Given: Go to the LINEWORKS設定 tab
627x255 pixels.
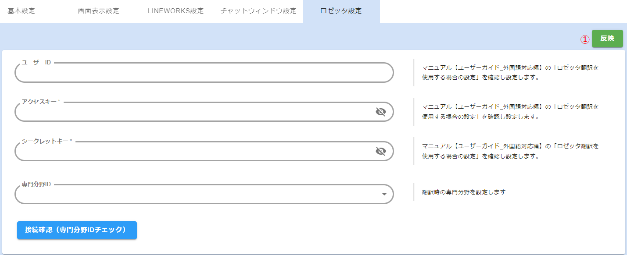Looking at the screenshot, I should pyautogui.click(x=176, y=11).
